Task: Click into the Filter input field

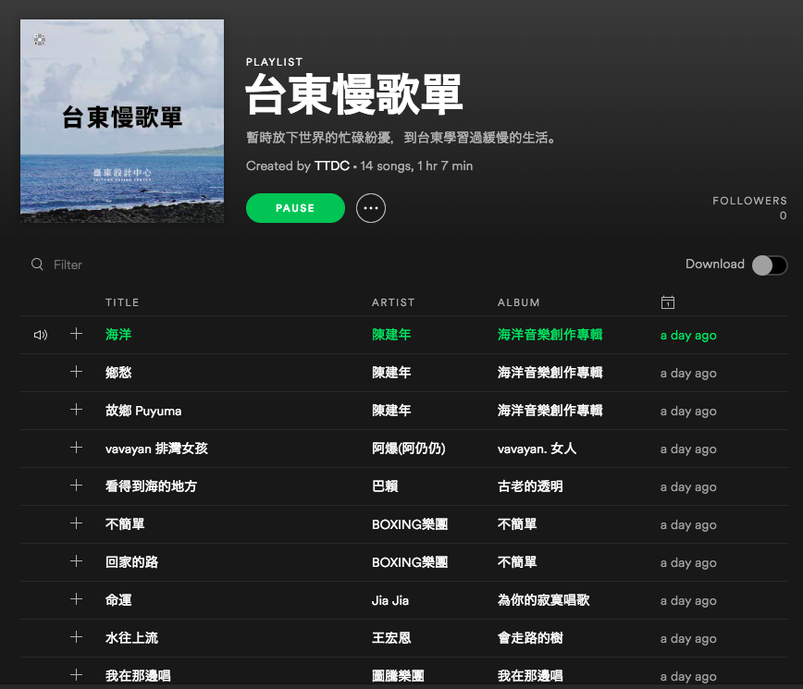Action: (68, 265)
